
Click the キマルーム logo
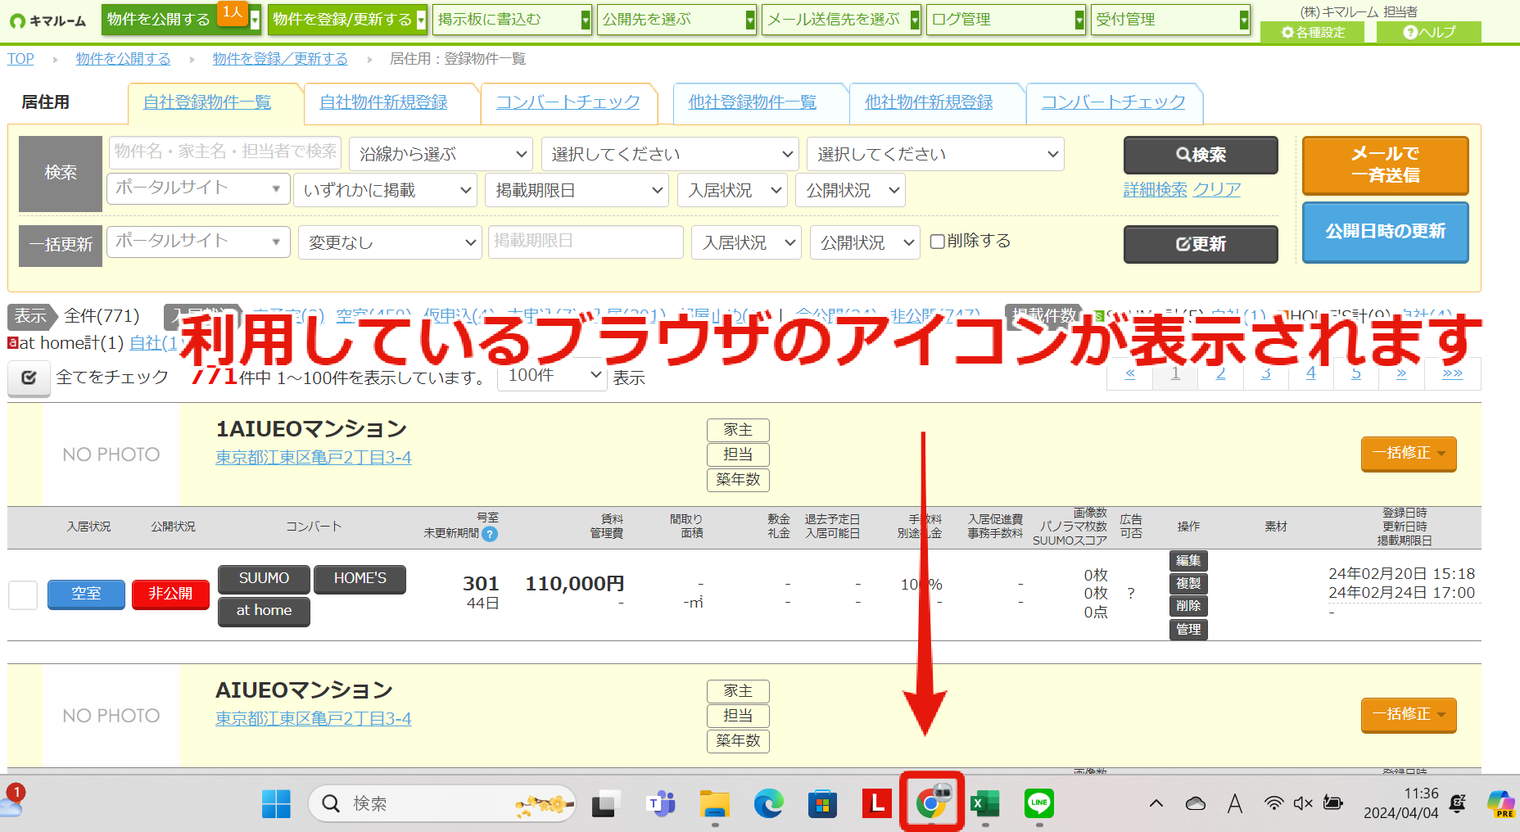click(x=48, y=21)
